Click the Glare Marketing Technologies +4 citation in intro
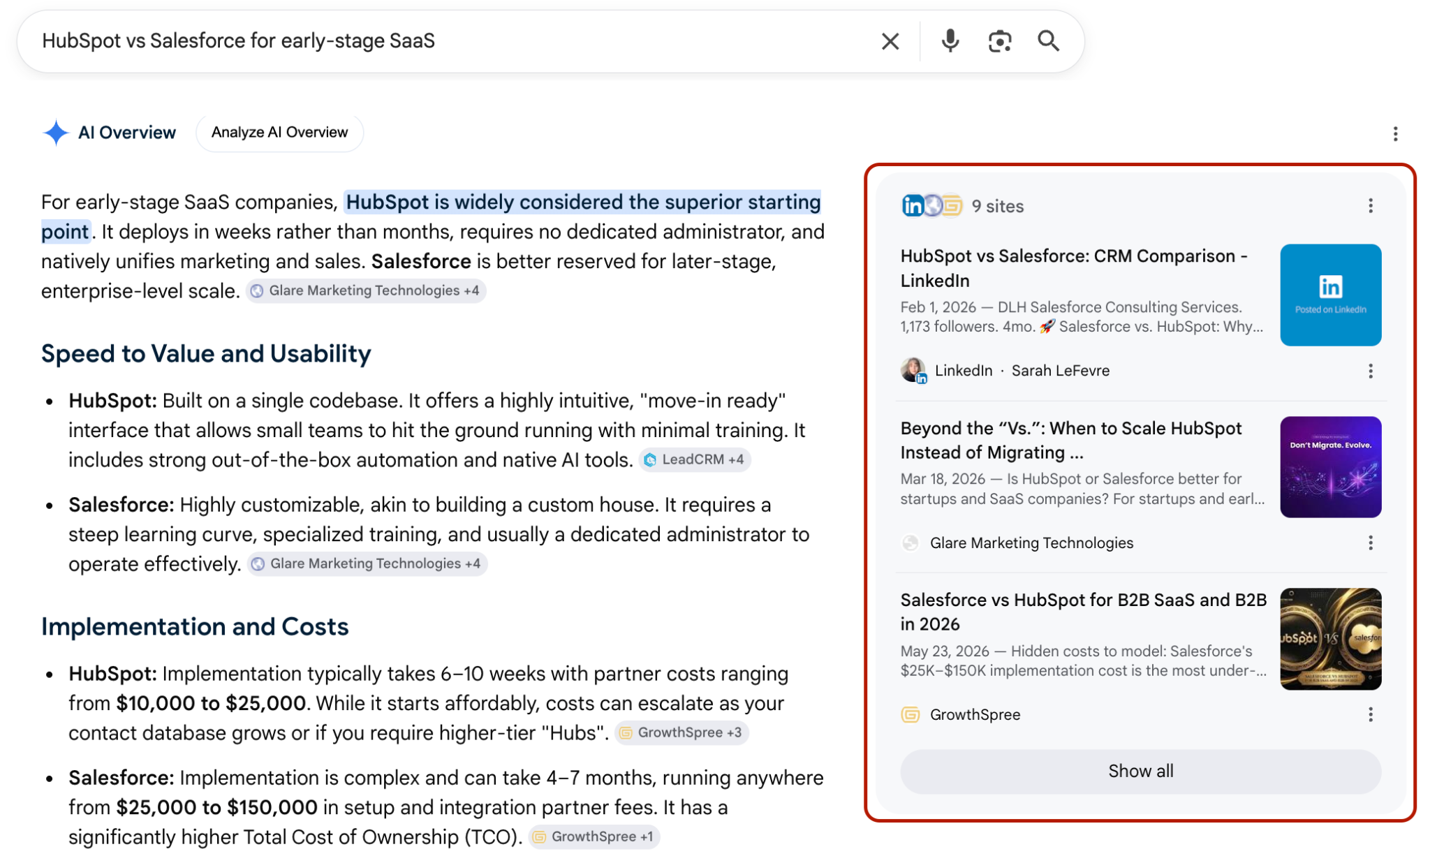 [x=366, y=290]
